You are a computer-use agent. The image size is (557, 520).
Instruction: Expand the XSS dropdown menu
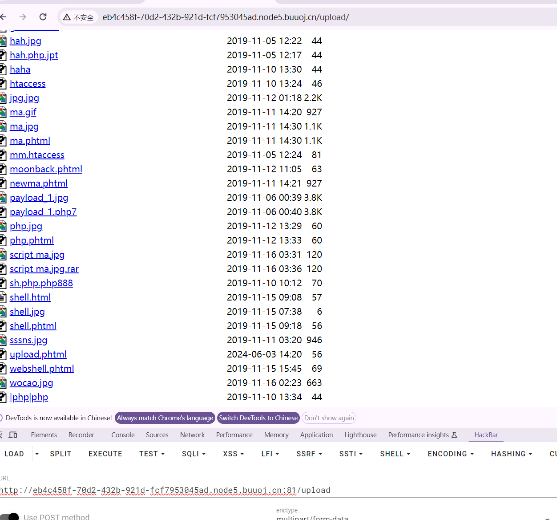pos(233,454)
